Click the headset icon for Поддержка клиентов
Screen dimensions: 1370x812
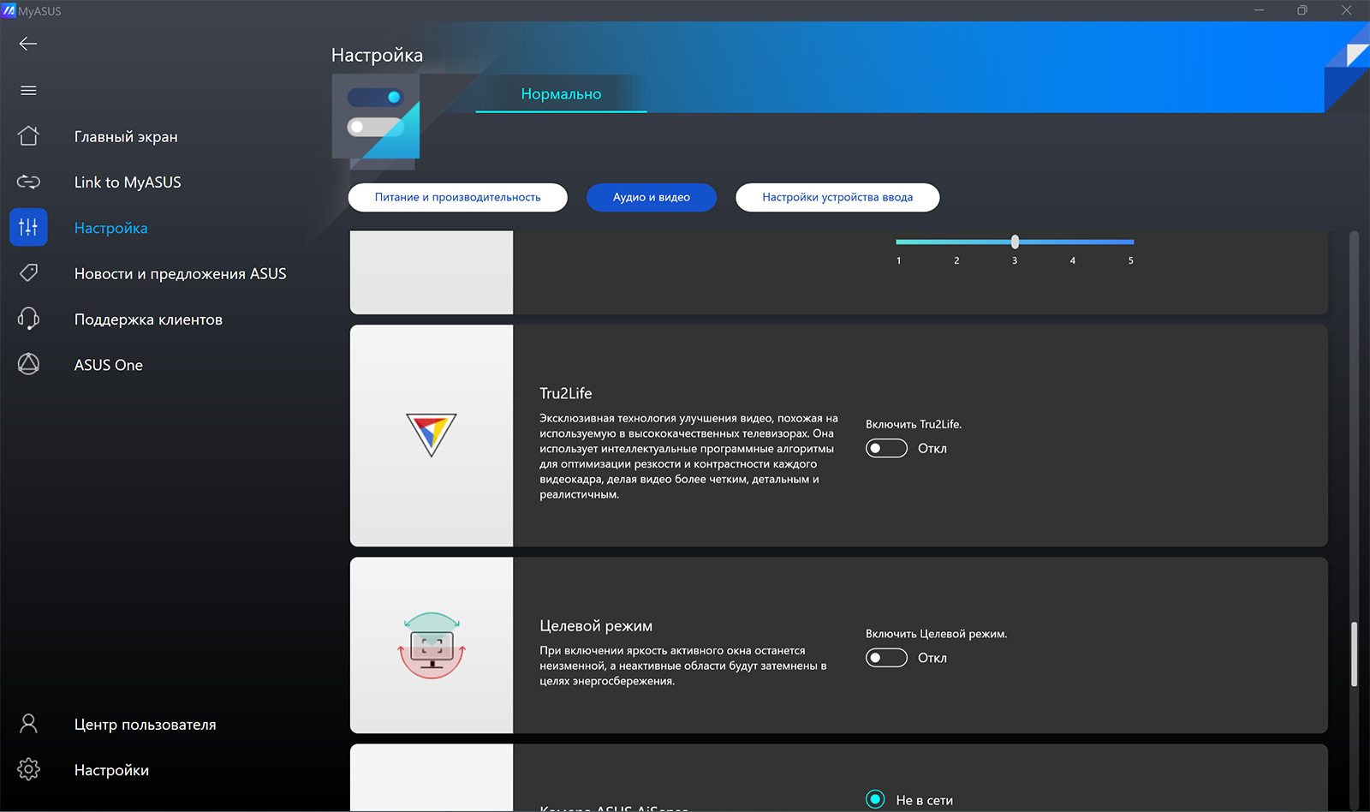28,319
